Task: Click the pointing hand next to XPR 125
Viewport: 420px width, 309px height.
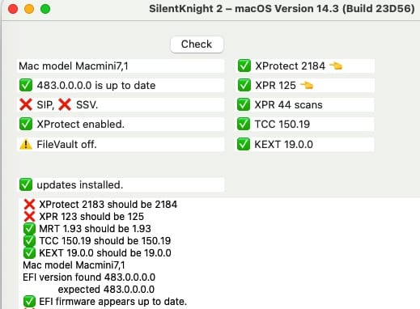Action: coord(307,86)
